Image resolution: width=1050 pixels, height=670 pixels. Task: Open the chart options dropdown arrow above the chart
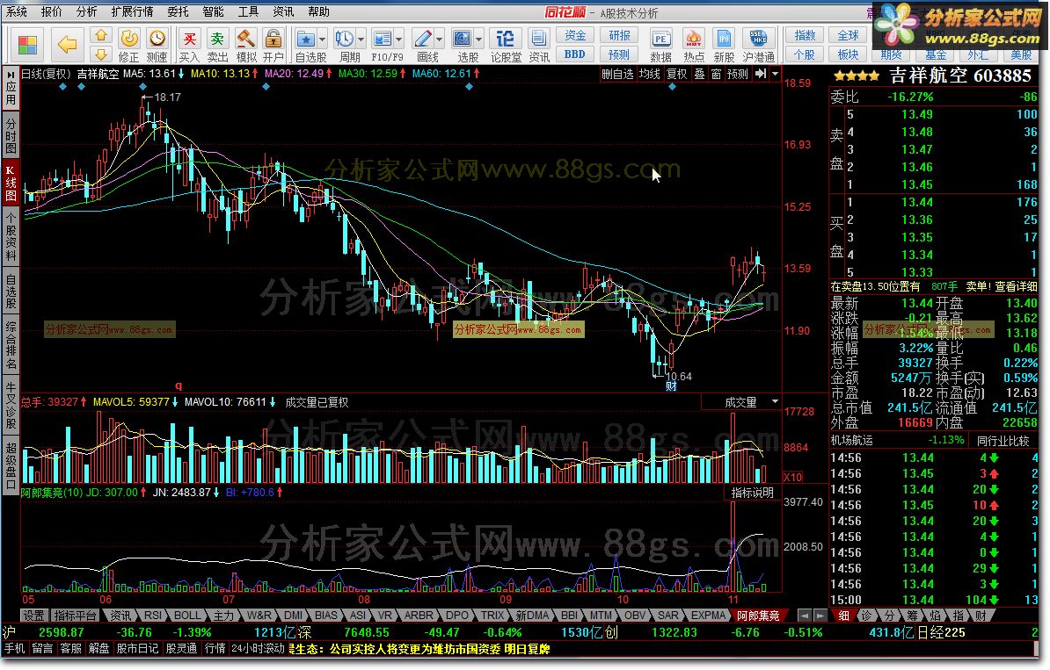[x=775, y=74]
